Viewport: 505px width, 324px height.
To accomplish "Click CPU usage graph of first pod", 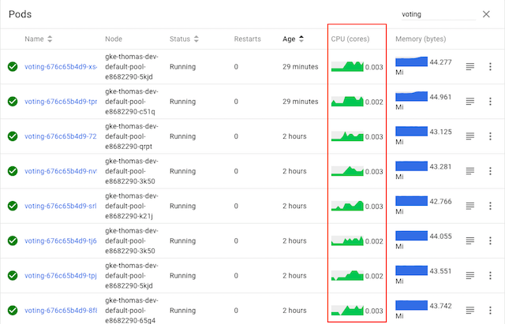I will click(x=346, y=66).
